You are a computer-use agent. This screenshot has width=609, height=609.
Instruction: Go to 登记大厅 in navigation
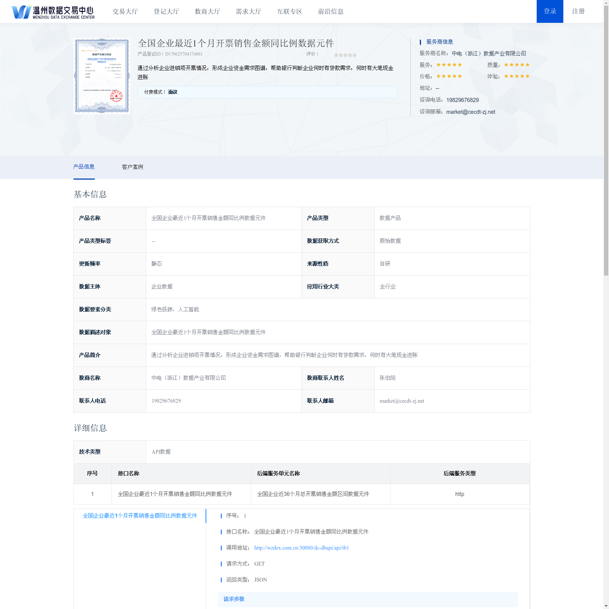[166, 11]
